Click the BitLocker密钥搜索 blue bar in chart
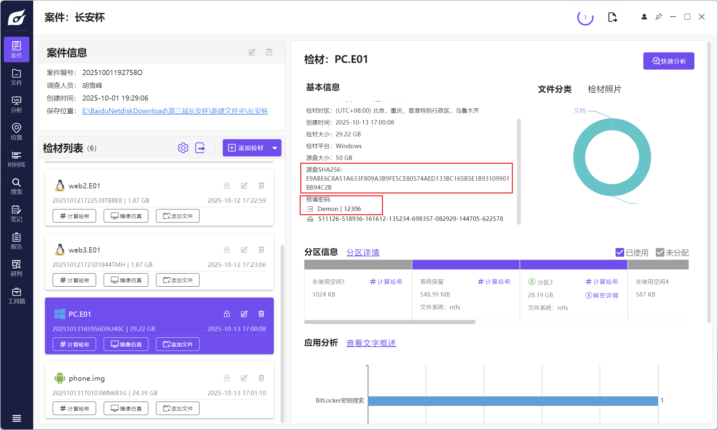 (x=512, y=401)
